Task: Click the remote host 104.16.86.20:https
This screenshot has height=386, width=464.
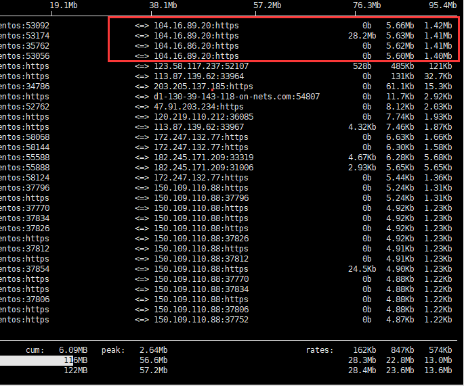Action: point(196,46)
